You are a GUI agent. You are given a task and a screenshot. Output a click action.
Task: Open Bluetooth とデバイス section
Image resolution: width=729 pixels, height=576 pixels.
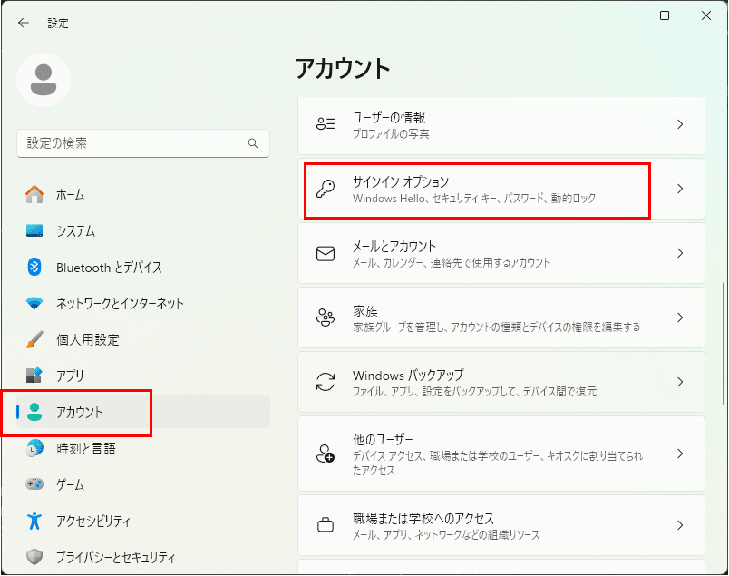109,267
